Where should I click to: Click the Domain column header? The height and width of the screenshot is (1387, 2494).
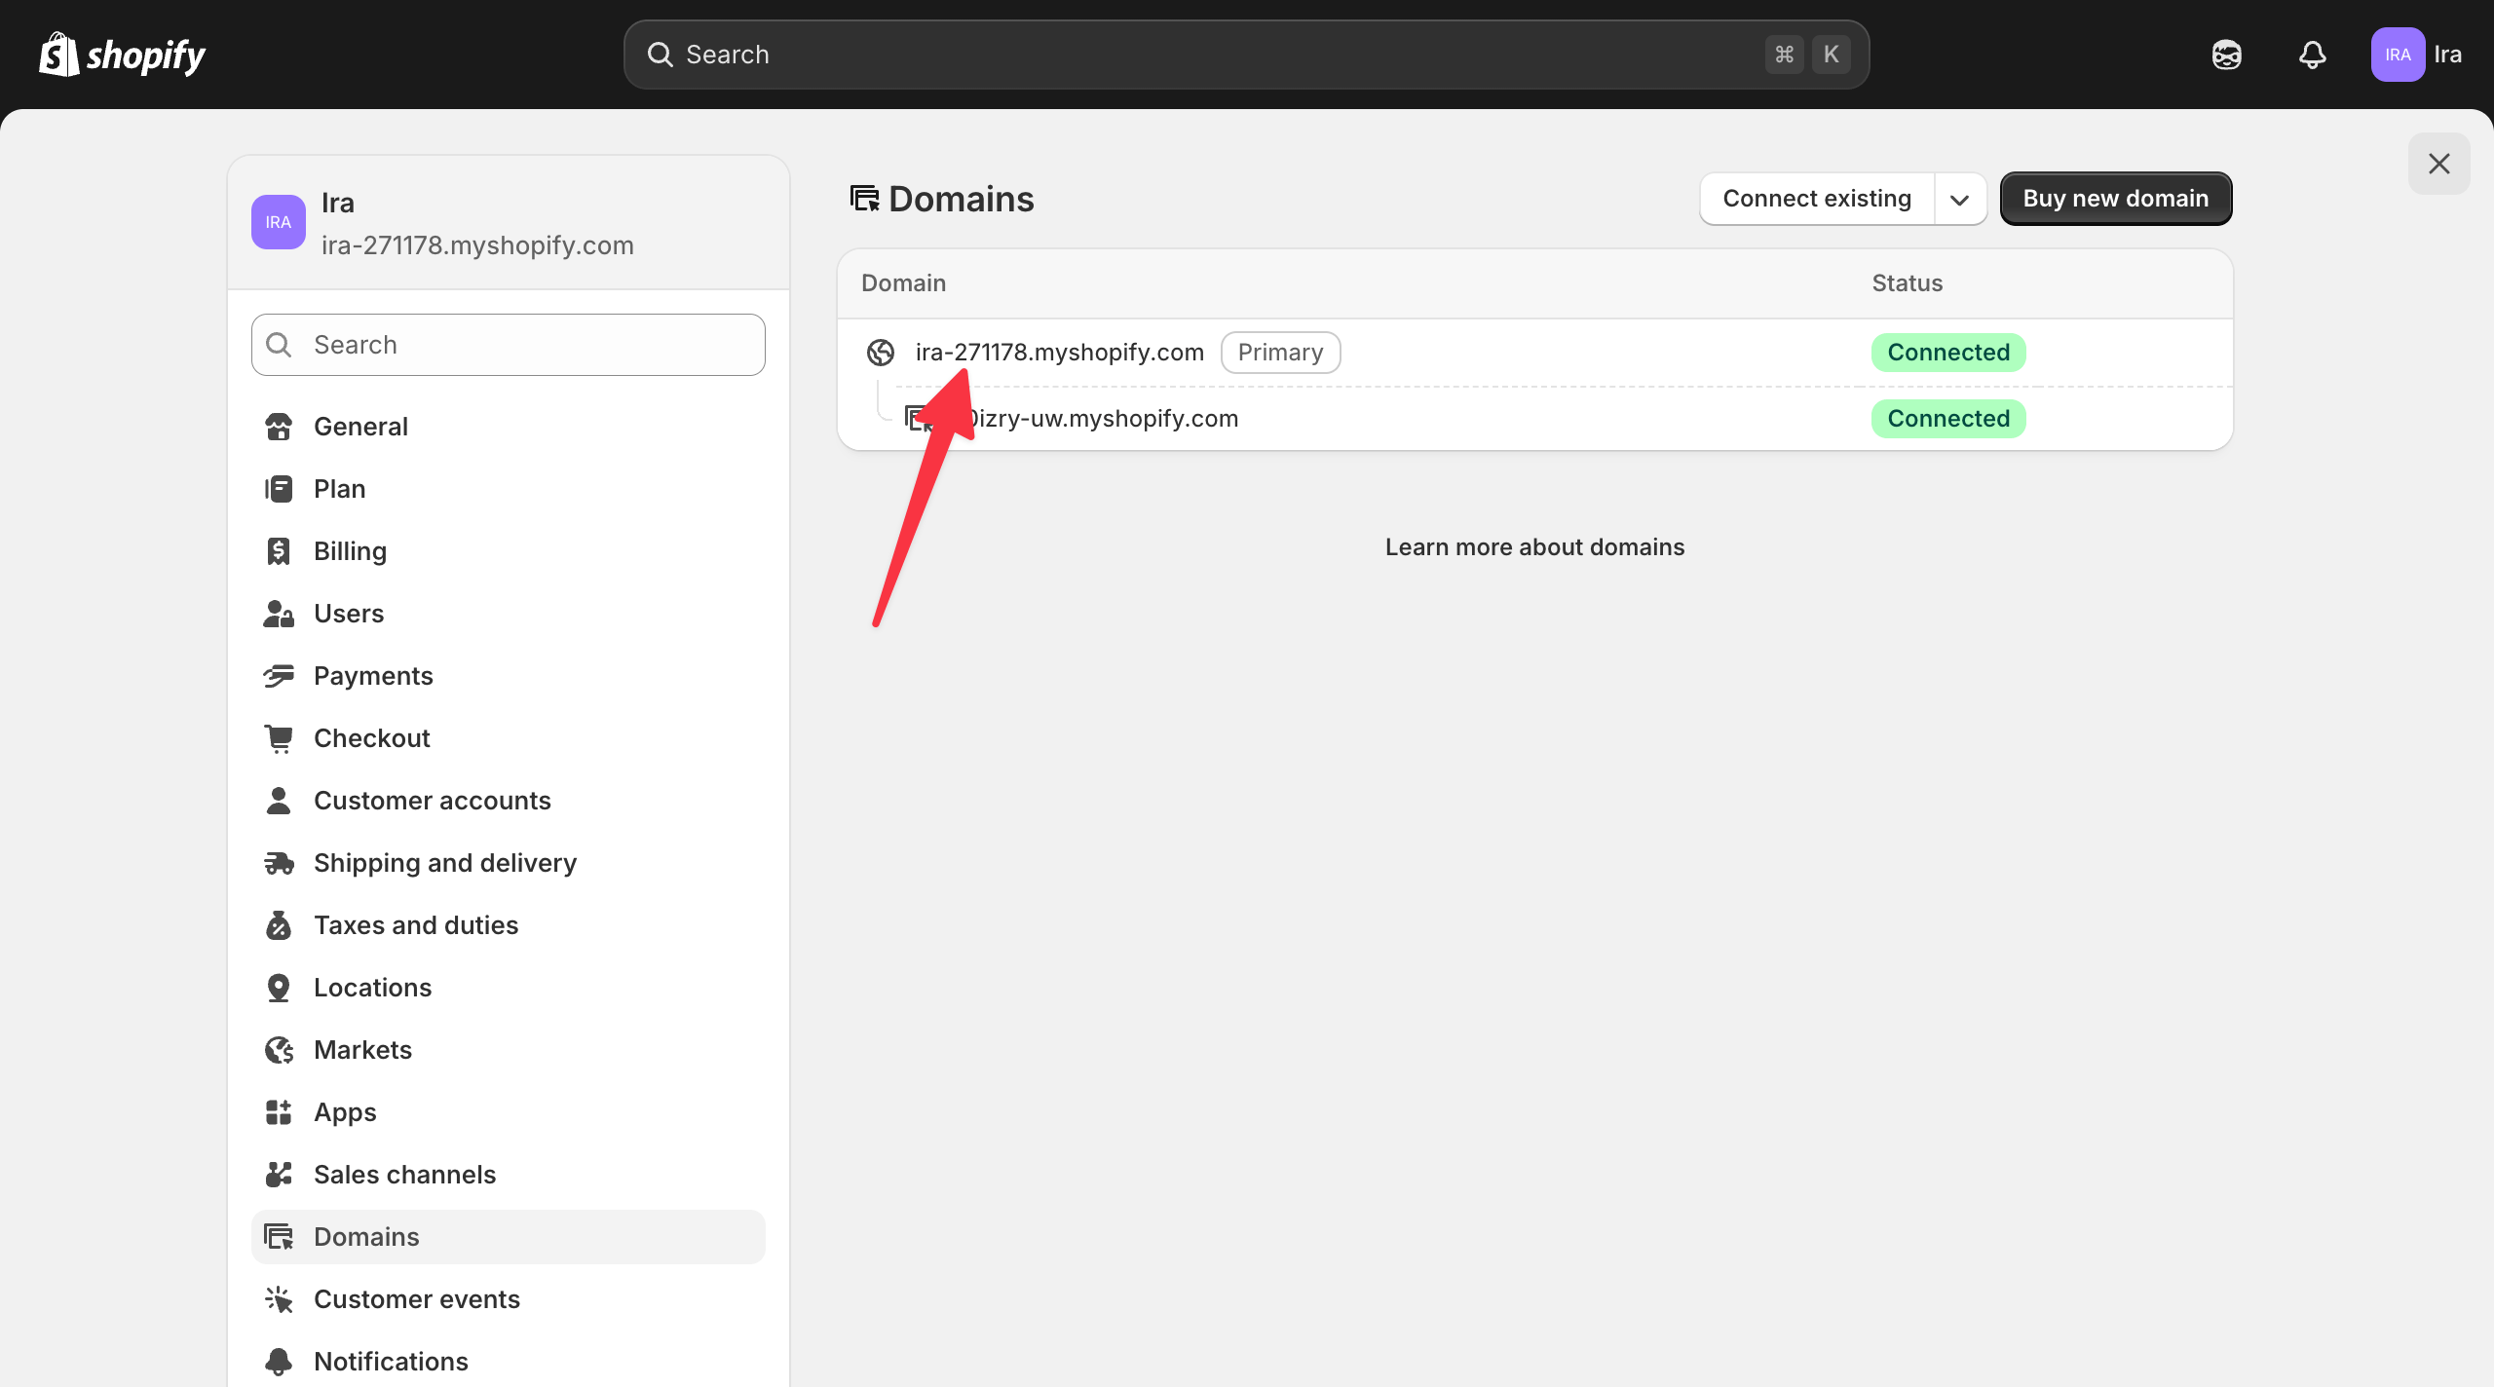[x=903, y=283]
